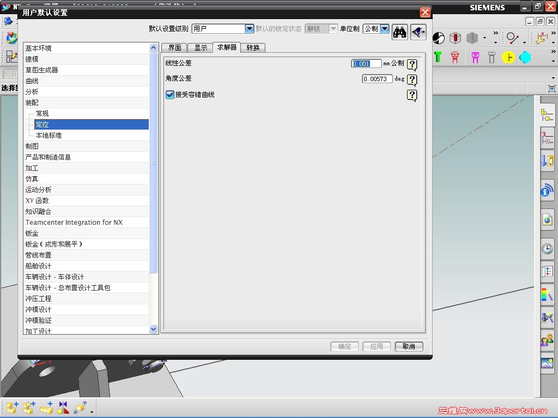Screen dimensions: 558x418
Task: Click the Mirror Assembly icon
Action: pos(63,407)
